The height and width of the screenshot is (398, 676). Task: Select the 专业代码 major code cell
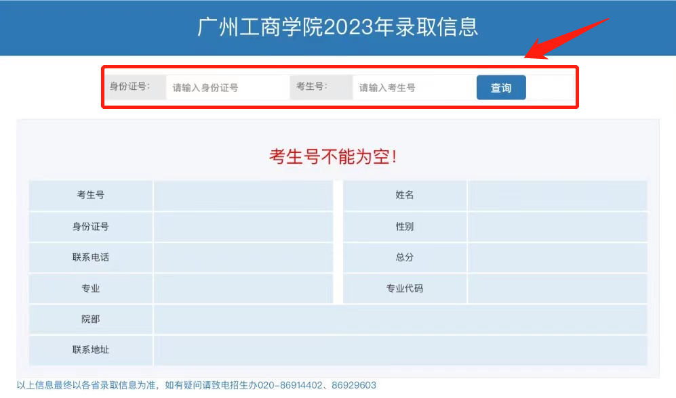point(405,288)
